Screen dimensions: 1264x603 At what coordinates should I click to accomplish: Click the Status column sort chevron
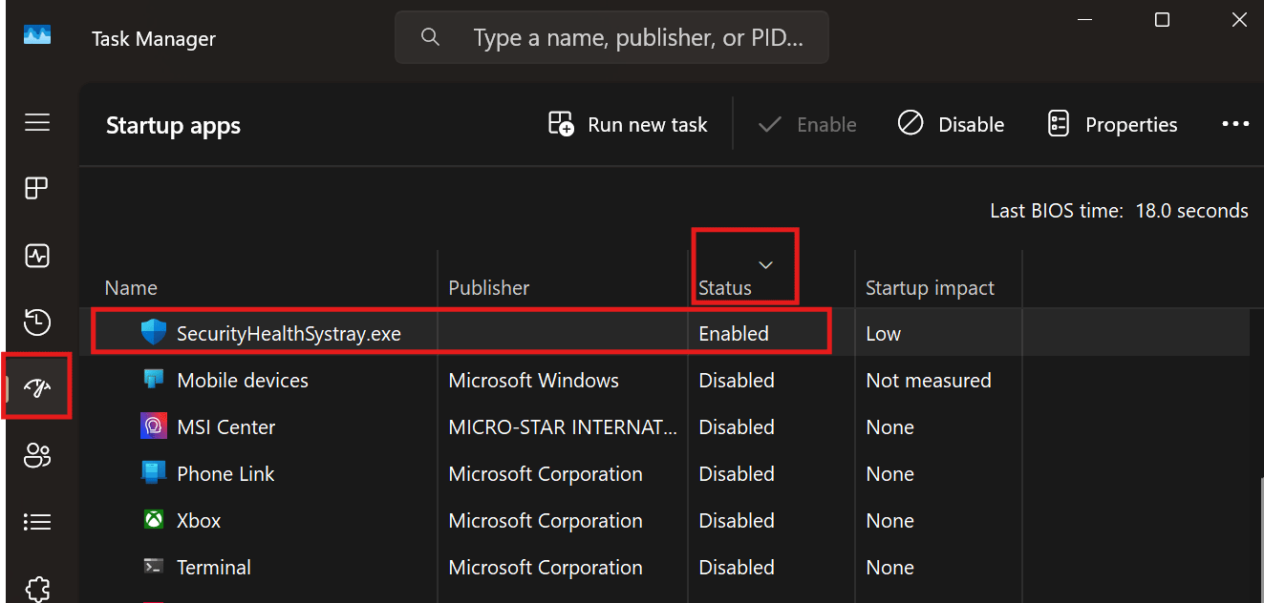(x=765, y=264)
